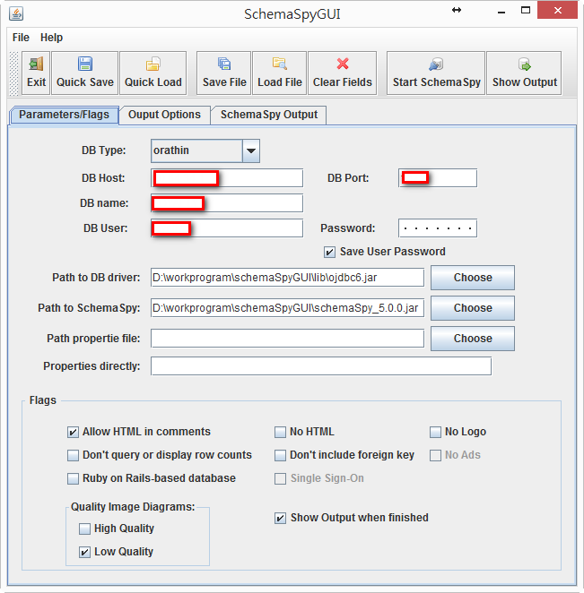Screen dimensions: 584x593
Task: Click the Java app icon in title bar
Action: (x=16, y=13)
